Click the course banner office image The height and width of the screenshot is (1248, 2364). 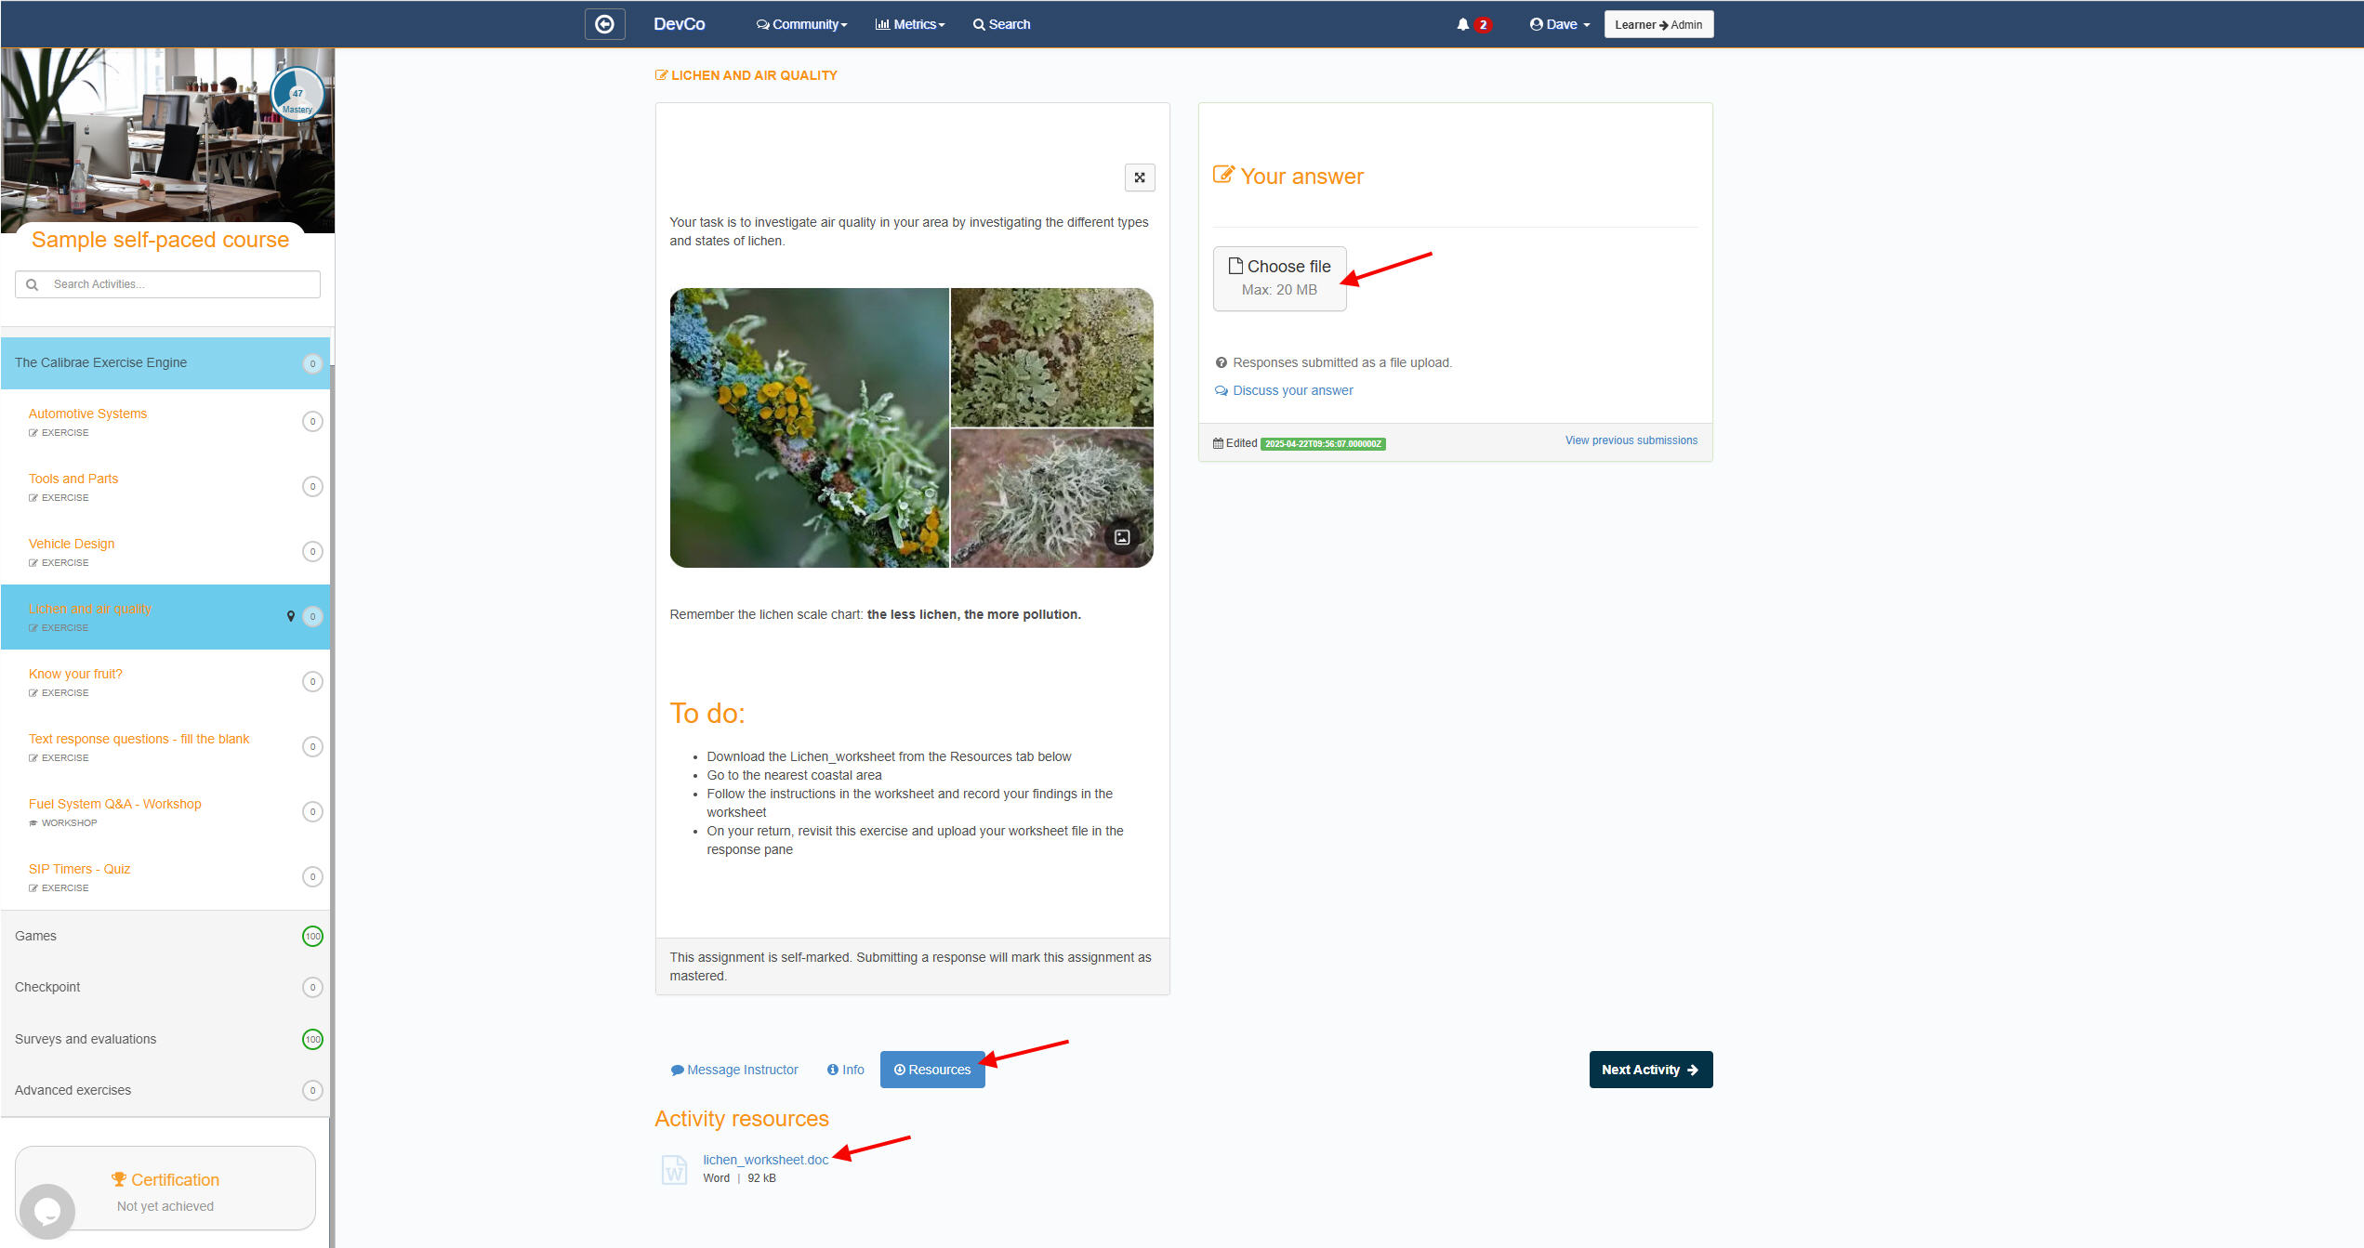167,139
